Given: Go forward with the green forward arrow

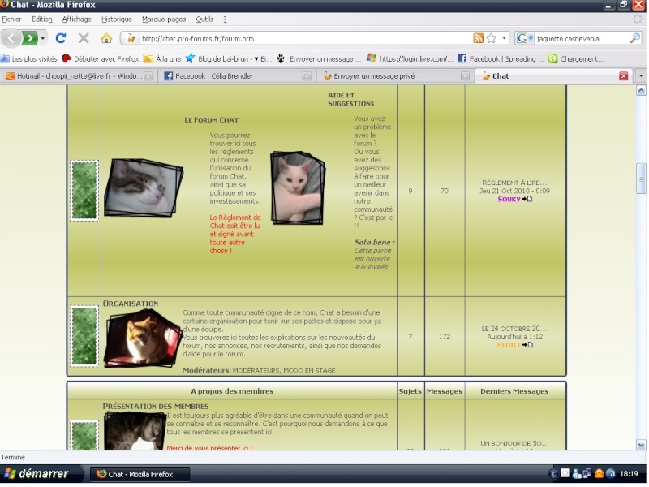Looking at the screenshot, I should (x=30, y=38).
